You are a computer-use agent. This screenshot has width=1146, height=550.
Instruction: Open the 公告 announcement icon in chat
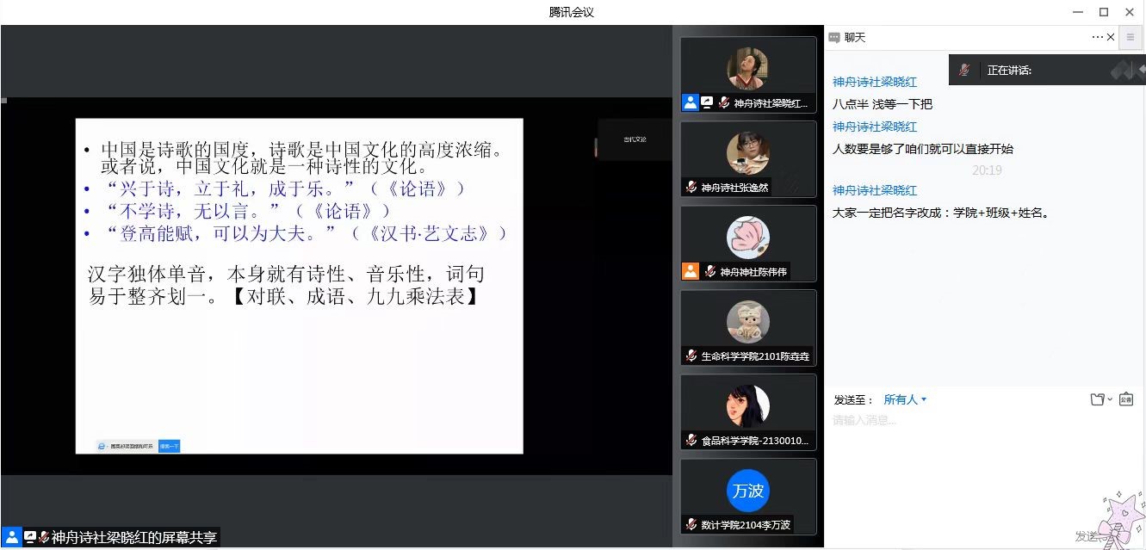[x=1126, y=399]
